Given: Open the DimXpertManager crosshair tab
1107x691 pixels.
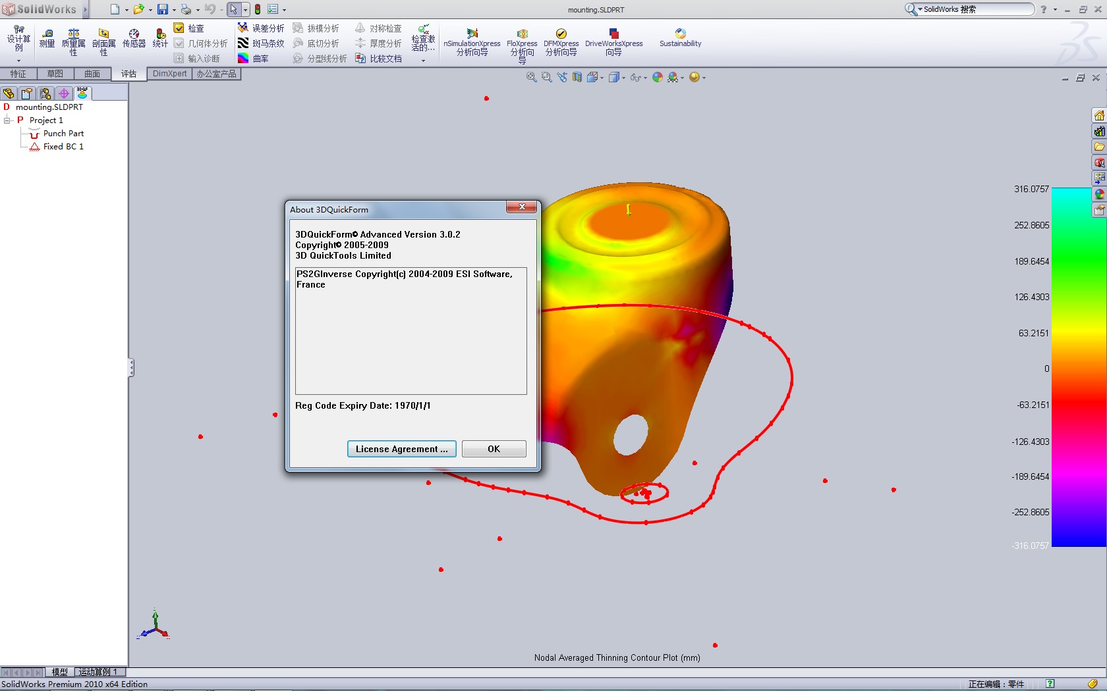Looking at the screenshot, I should point(64,93).
